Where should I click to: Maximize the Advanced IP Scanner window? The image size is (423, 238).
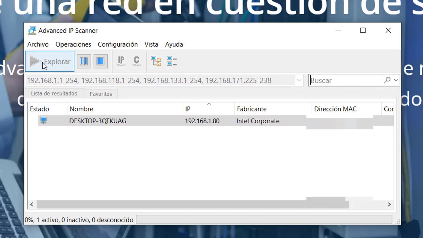(363, 30)
